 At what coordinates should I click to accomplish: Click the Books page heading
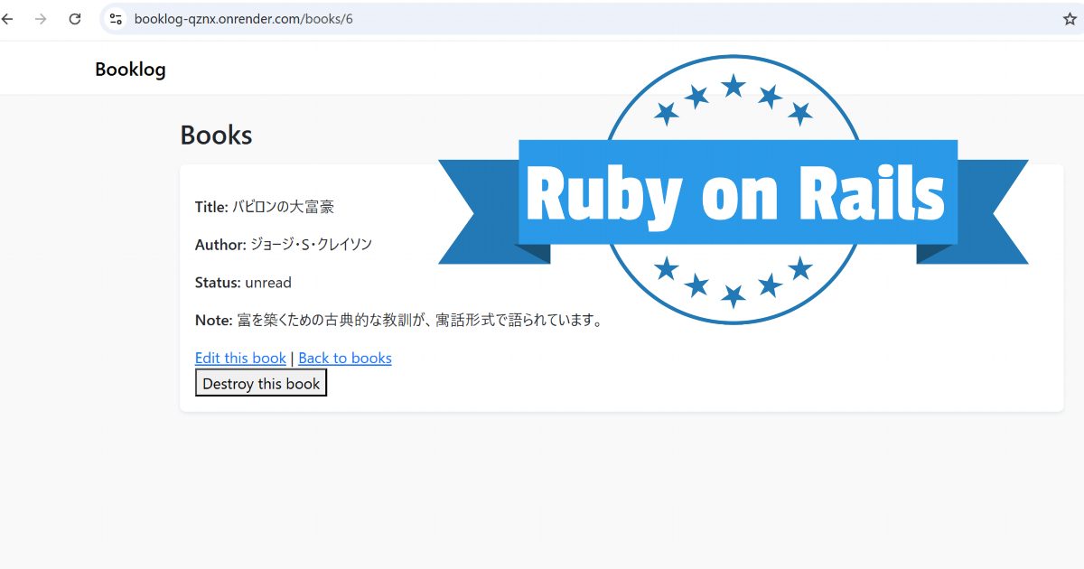tap(216, 135)
